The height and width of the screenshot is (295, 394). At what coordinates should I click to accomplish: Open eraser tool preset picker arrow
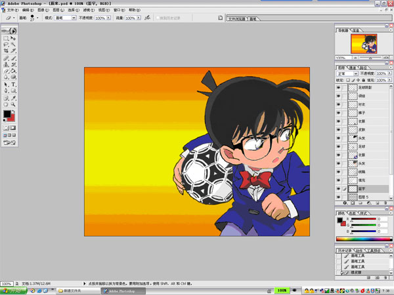tap(14, 18)
